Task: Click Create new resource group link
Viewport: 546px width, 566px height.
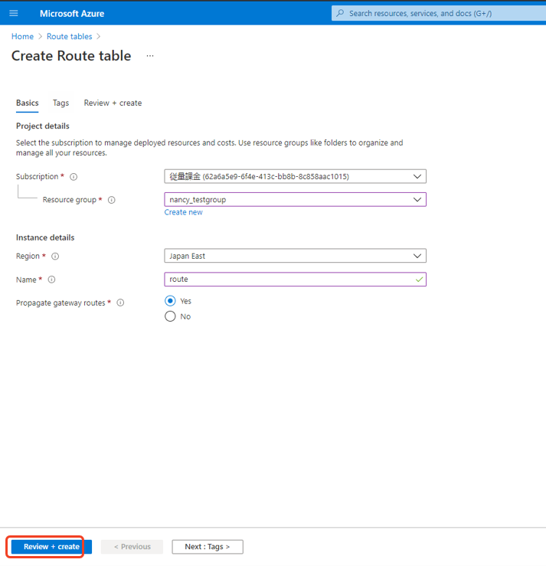Action: tap(183, 212)
